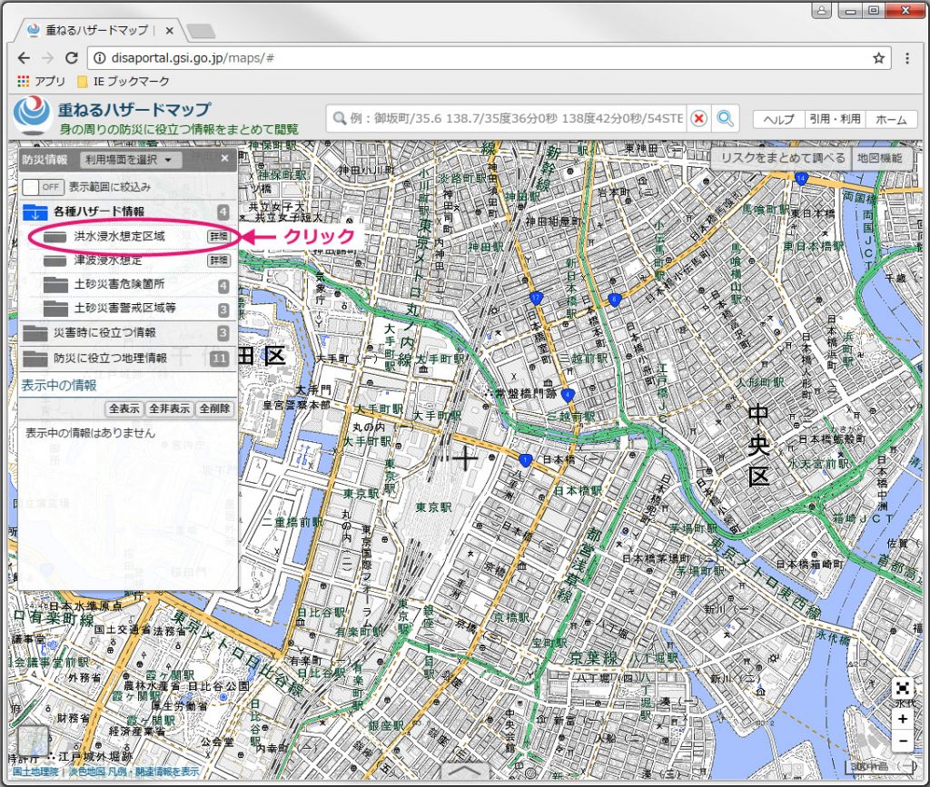The image size is (930, 787).
Task: Click the 地図機能 menu button
Action: 880,158
